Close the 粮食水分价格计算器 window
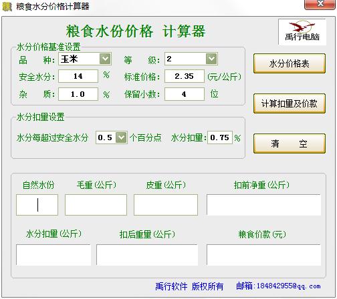 [320, 4]
